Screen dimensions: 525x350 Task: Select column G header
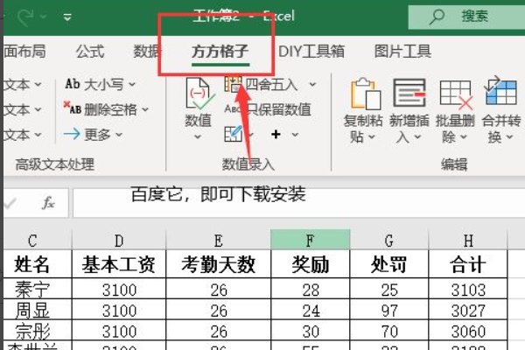coord(389,240)
